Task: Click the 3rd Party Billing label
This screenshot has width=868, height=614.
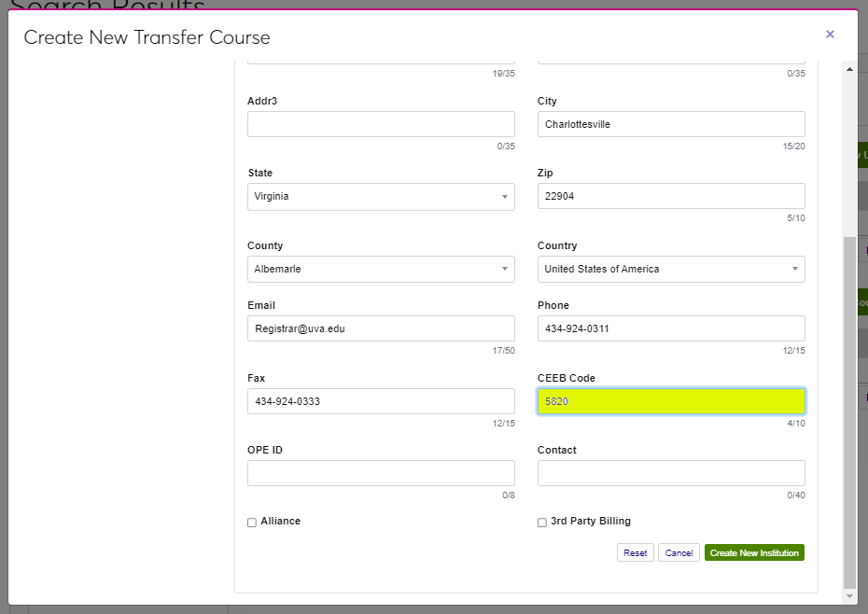Action: click(591, 521)
